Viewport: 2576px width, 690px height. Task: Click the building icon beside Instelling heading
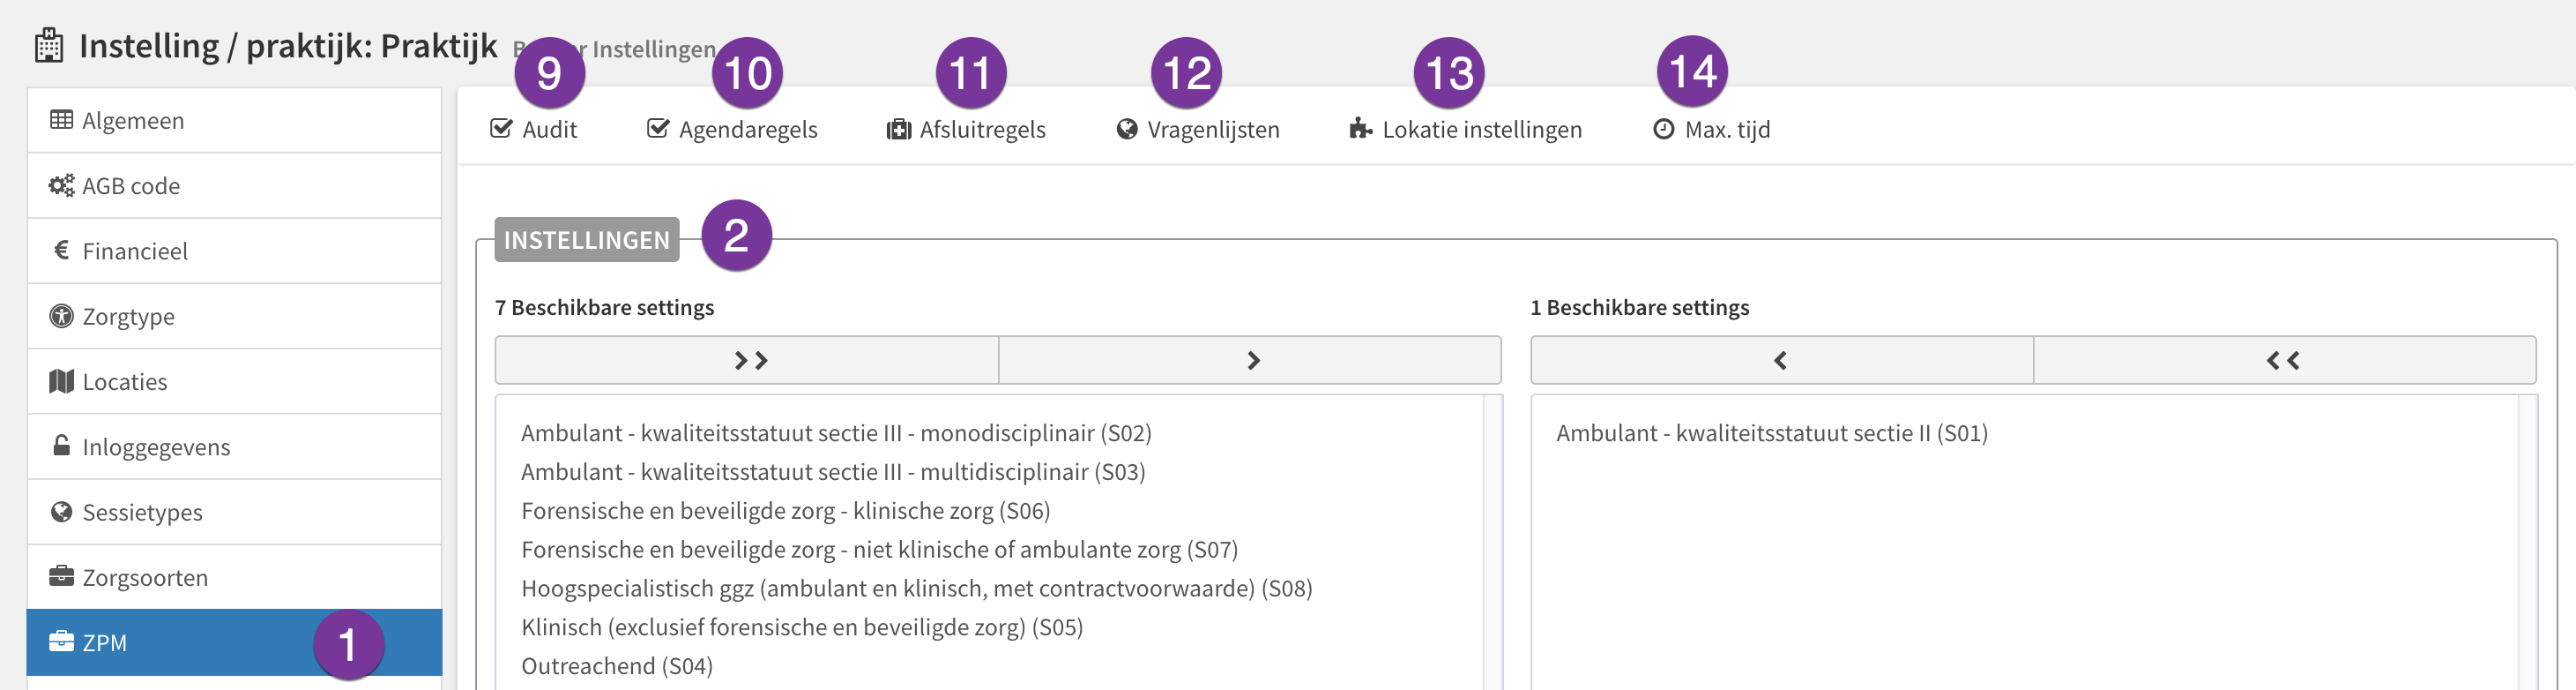point(48,46)
